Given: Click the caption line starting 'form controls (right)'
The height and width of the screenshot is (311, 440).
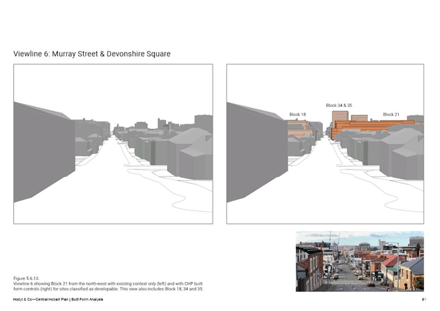Looking at the screenshot, I should [x=108, y=289].
